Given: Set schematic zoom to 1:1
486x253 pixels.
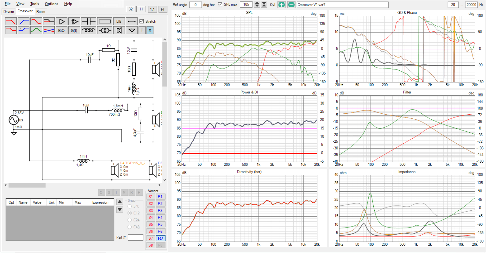Looking at the screenshot, I should [x=152, y=9].
